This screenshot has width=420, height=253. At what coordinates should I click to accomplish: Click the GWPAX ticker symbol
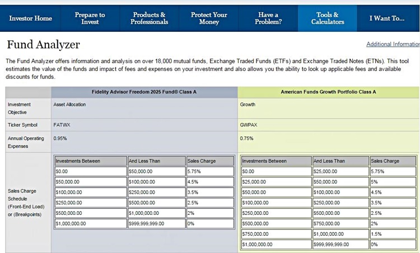(x=249, y=125)
